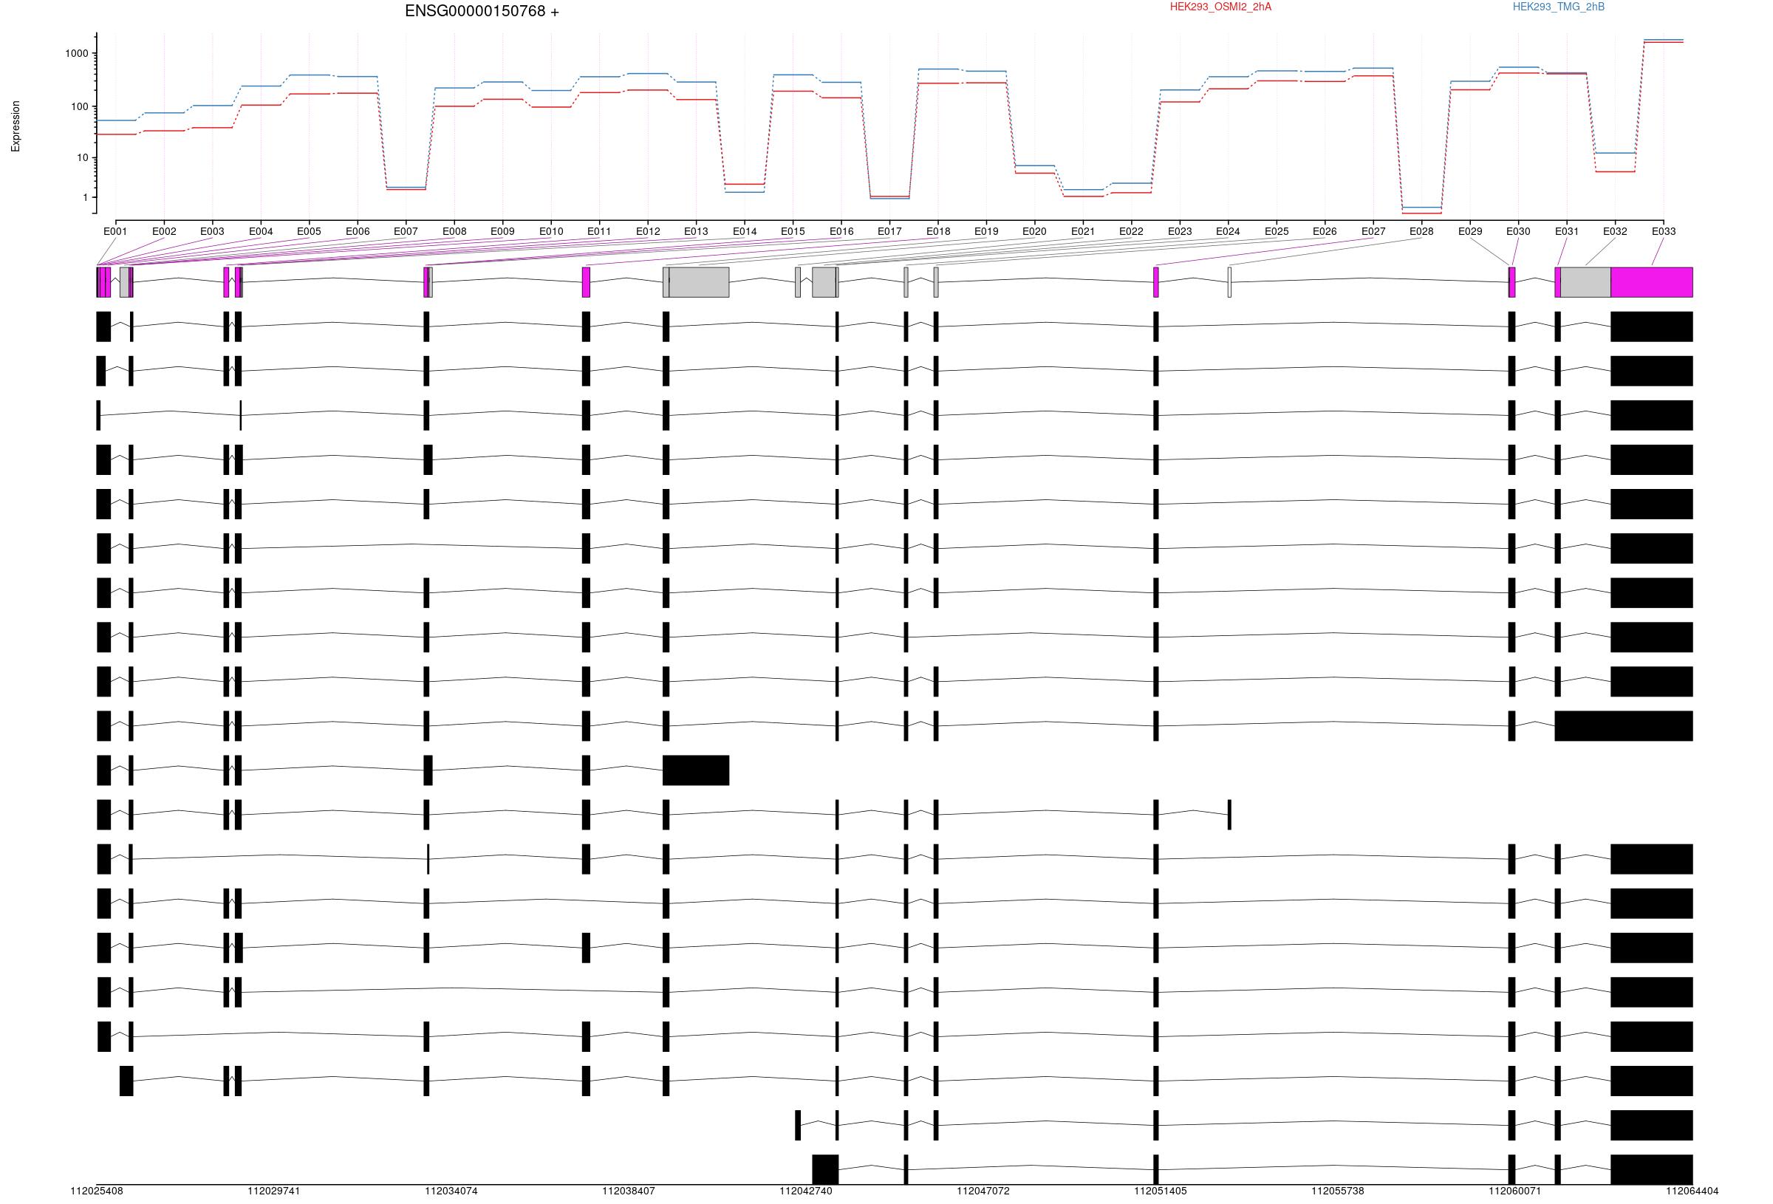This screenshot has width=1773, height=1204.
Task: Click exon label E003
Action: point(212,231)
